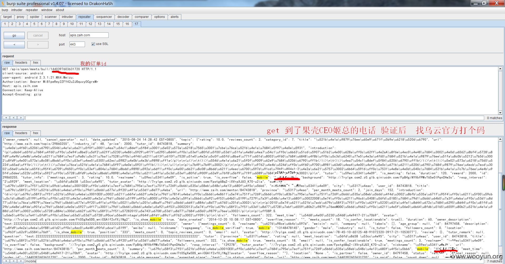Click the go button to send request

coord(14,35)
